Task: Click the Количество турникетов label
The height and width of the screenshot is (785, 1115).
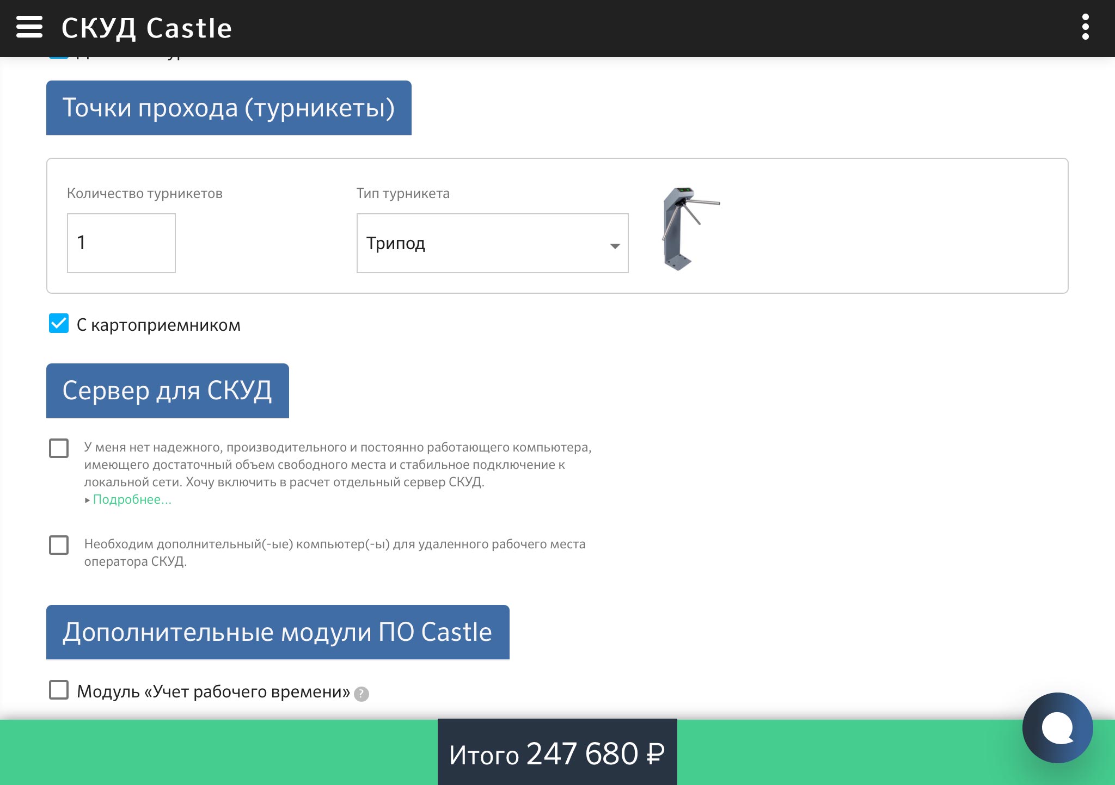Action: [145, 194]
